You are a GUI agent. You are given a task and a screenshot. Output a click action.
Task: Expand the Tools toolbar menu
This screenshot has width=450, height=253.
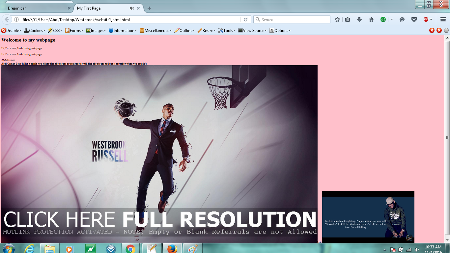[x=227, y=30]
